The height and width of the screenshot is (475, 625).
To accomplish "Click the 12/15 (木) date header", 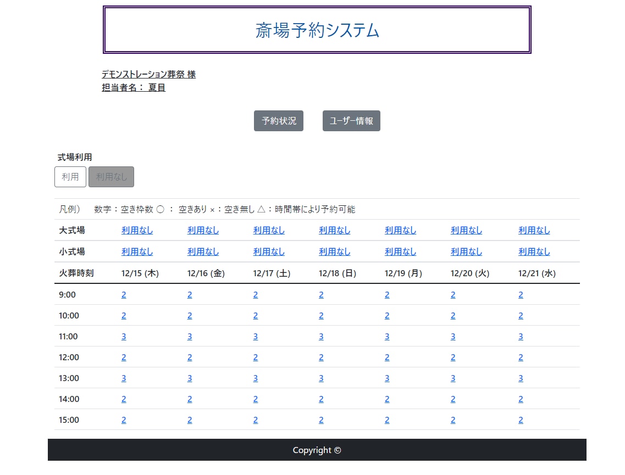I will click(x=140, y=273).
